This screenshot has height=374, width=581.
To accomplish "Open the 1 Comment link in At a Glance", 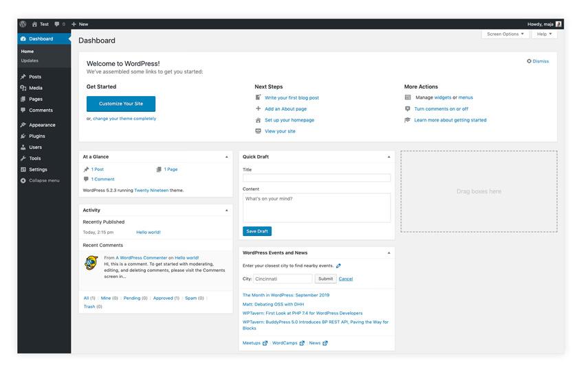I will [x=103, y=179].
